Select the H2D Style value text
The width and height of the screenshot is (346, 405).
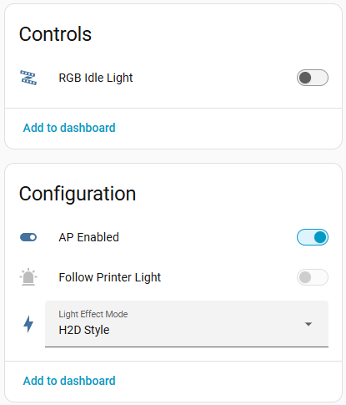click(x=84, y=330)
